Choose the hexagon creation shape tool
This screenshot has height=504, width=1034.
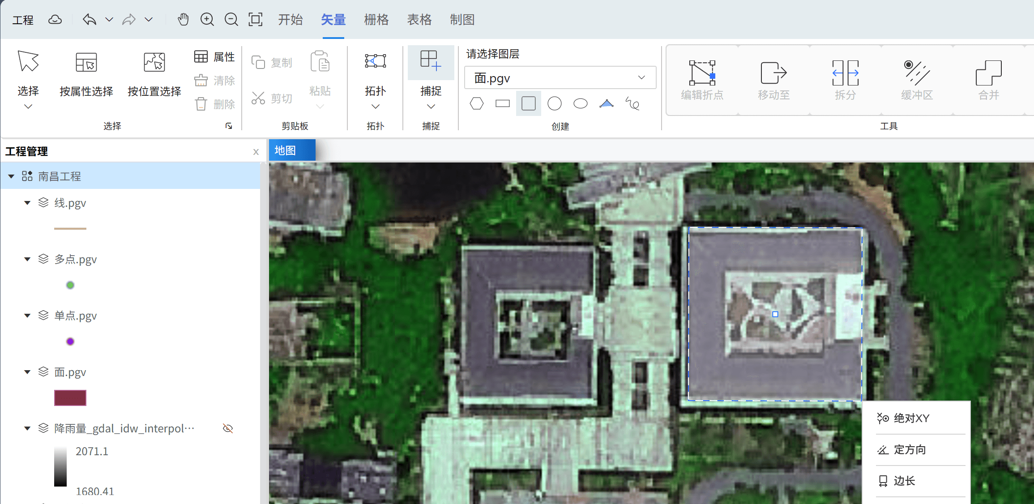[476, 103]
